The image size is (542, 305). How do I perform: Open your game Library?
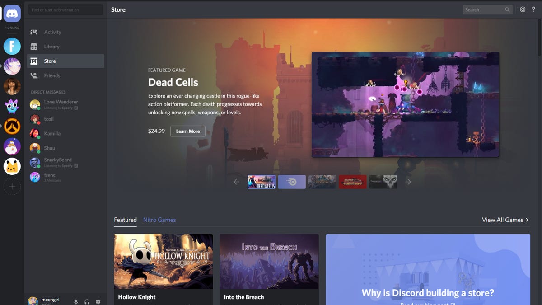click(x=51, y=47)
